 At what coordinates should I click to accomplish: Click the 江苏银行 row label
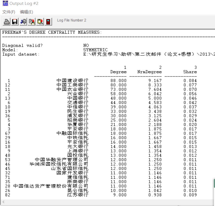pos(78,195)
